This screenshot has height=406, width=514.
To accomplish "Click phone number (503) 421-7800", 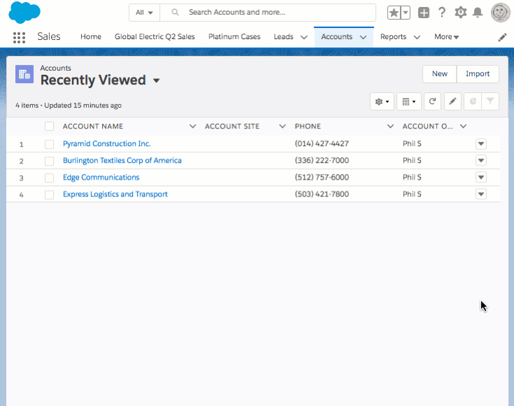I will coord(322,194).
